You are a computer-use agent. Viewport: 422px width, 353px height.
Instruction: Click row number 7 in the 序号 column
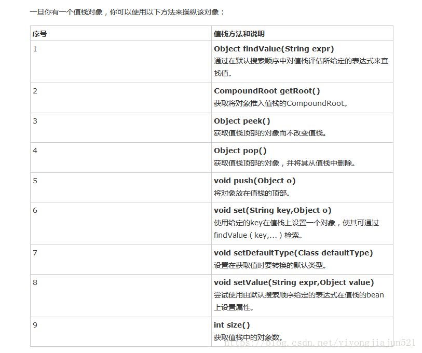click(35, 253)
